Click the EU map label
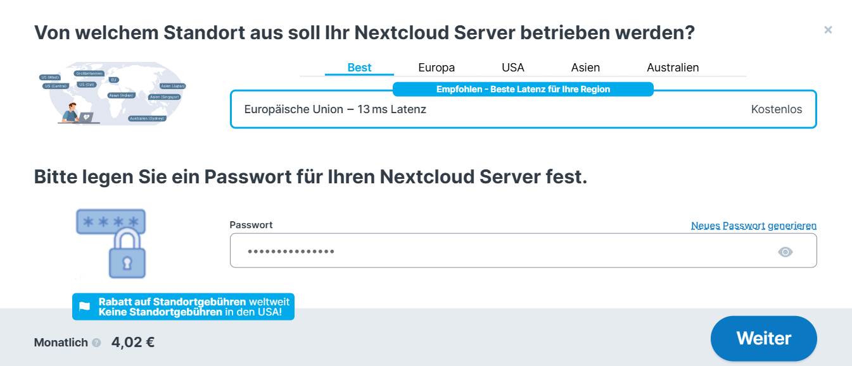 [x=113, y=80]
